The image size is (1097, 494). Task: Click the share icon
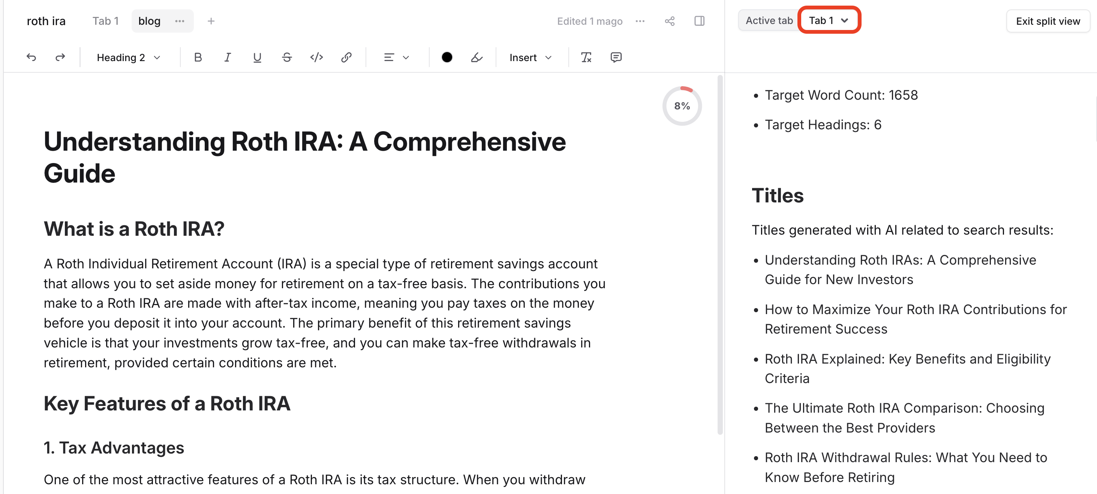tap(670, 21)
